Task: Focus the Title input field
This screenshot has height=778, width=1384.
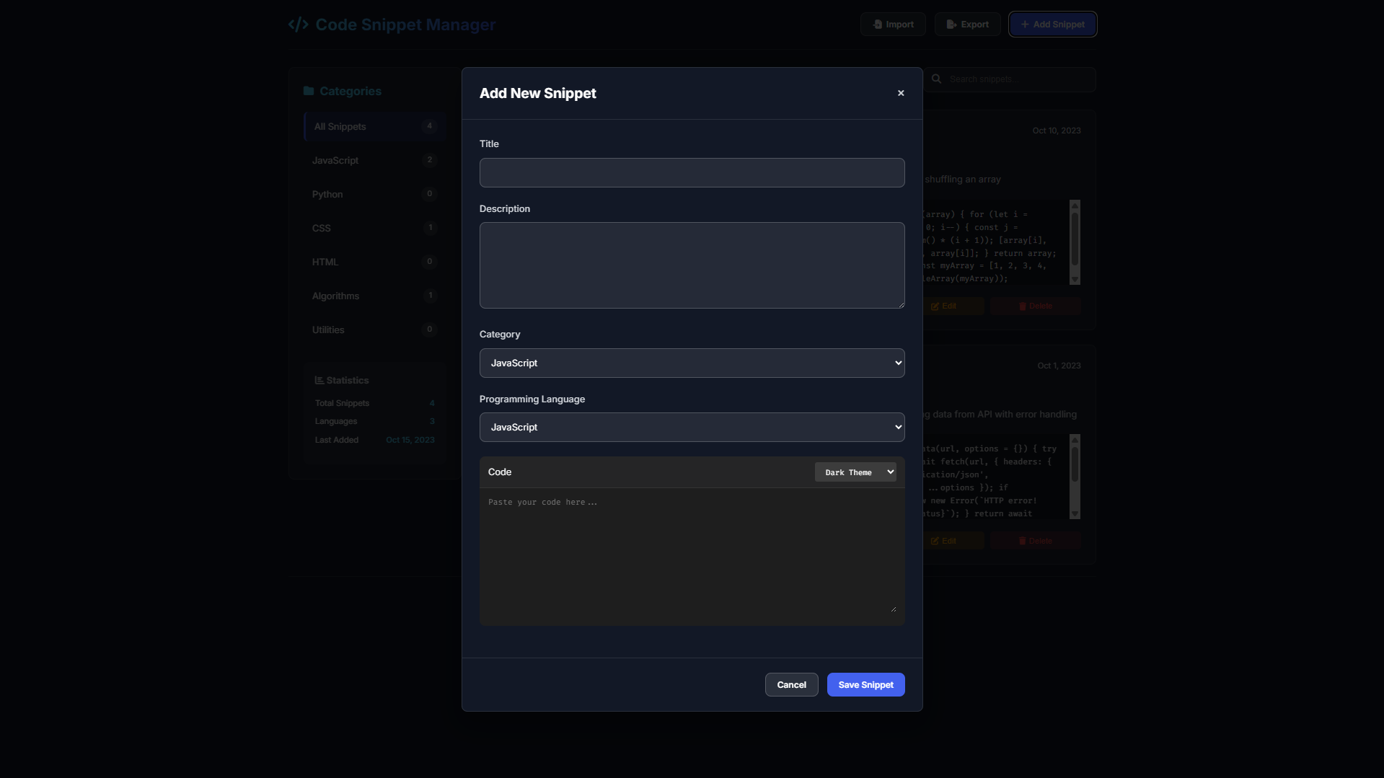Action: 692,173
